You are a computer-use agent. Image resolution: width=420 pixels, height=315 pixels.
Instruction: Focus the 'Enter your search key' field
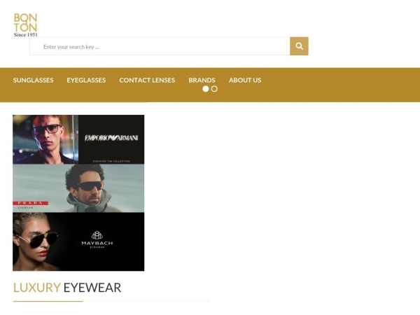(160, 46)
